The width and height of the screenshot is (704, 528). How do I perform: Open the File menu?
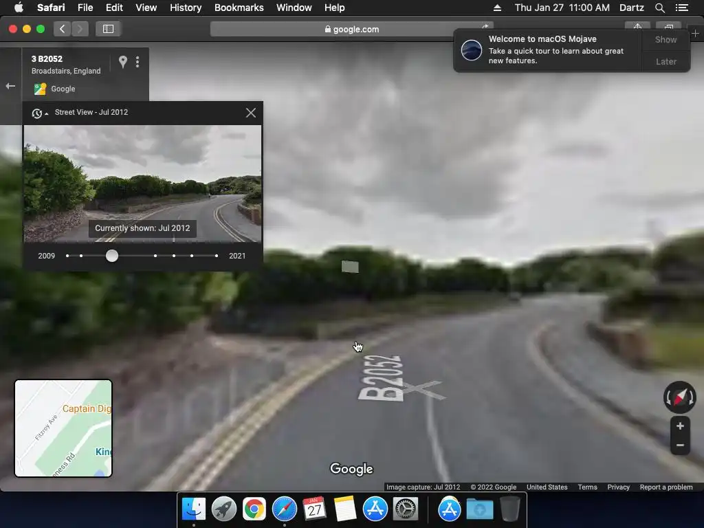pos(85,8)
